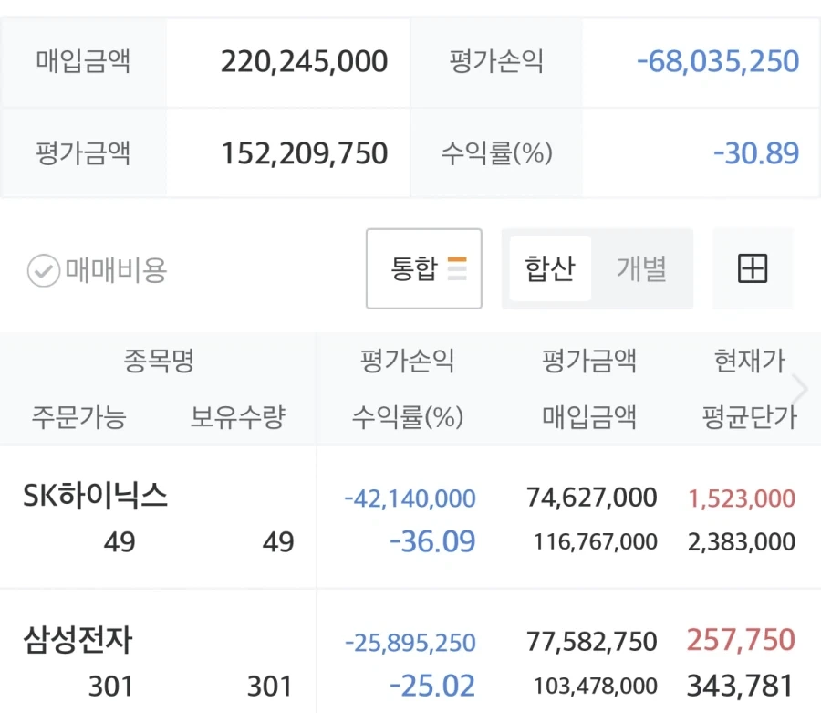Click the summary label 평가금액
The height and width of the screenshot is (713, 821).
[83, 153]
